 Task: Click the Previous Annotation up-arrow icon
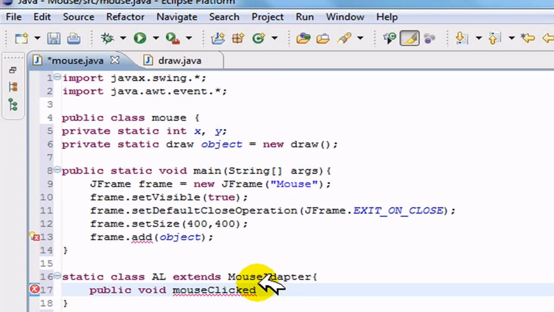tap(495, 38)
